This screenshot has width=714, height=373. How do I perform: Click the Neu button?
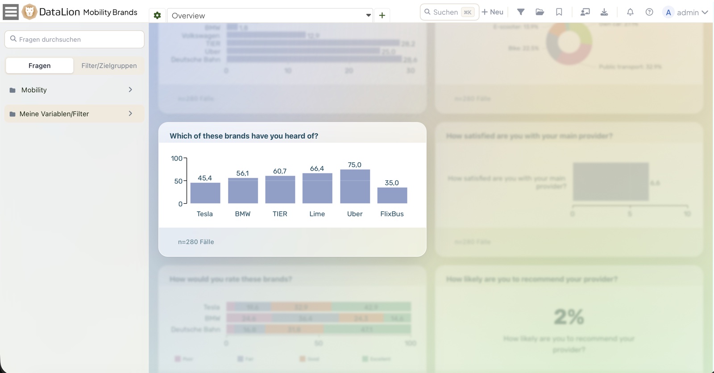click(493, 12)
